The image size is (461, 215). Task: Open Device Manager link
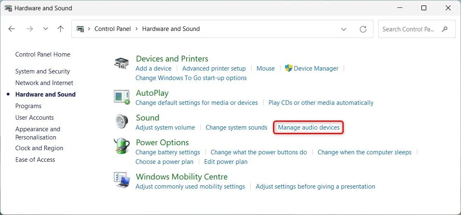click(x=316, y=69)
